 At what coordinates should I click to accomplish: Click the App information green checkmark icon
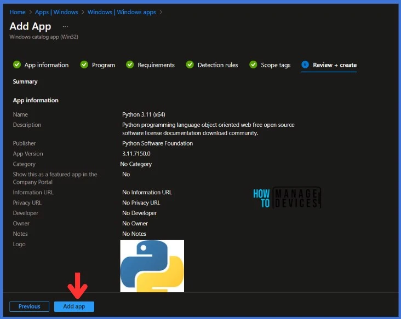tap(17, 65)
